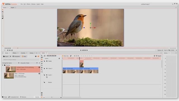Open the Help menu
The height and width of the screenshot is (101, 179).
(42, 4)
